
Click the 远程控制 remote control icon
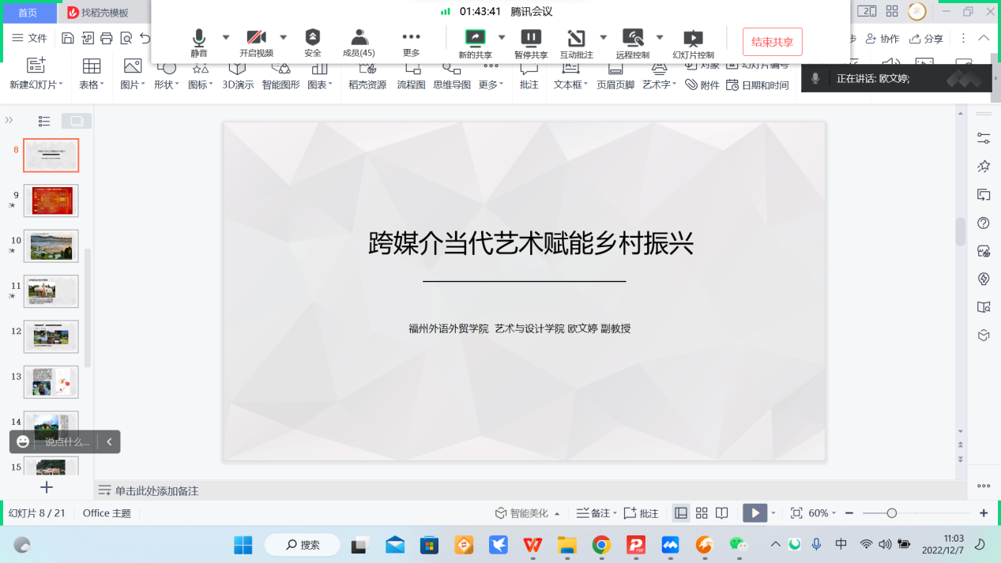[x=632, y=43]
